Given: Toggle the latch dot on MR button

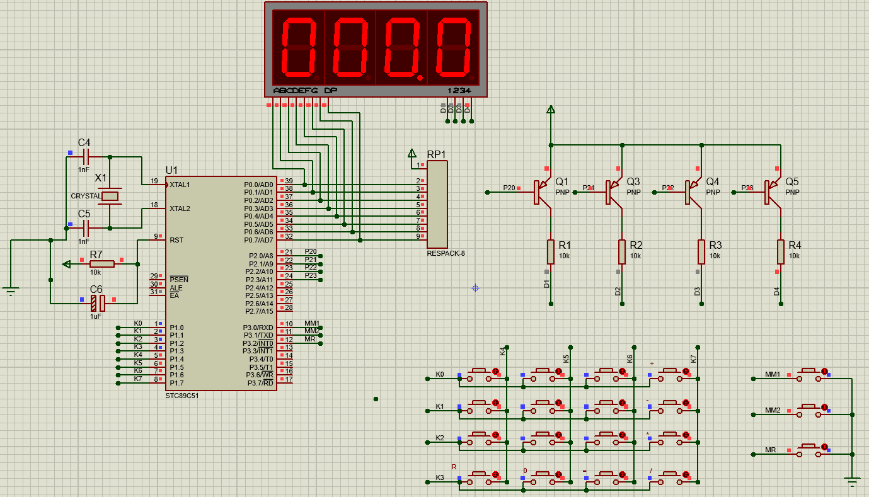Looking at the screenshot, I should pos(824,447).
